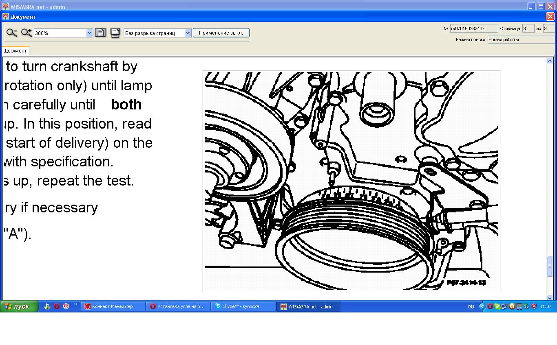Click the document number input field

(x=473, y=28)
